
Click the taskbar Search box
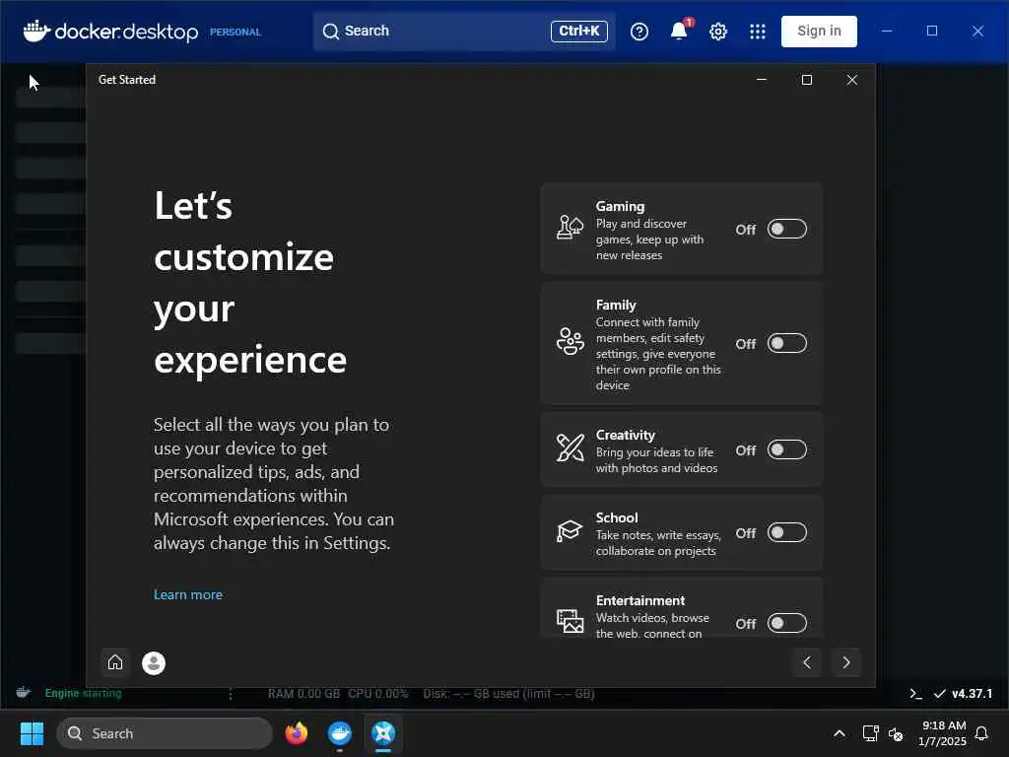click(x=165, y=733)
